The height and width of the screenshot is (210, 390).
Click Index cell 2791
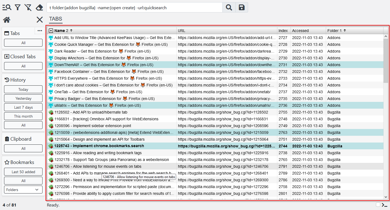(284, 166)
